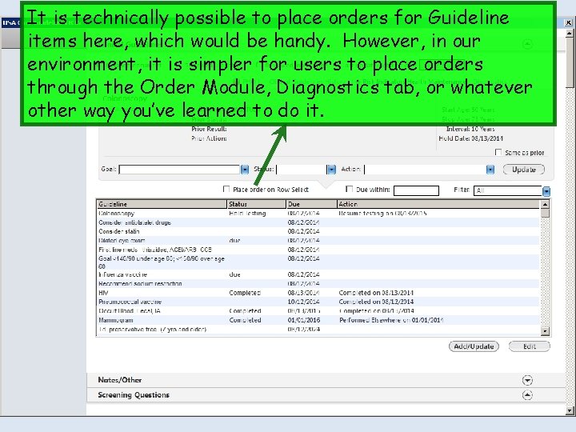Select the 'Td, preservative free' row
The width and height of the screenshot is (576, 432).
[x=318, y=330]
